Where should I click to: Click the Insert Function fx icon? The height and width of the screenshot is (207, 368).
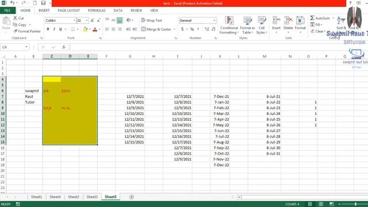point(64,47)
